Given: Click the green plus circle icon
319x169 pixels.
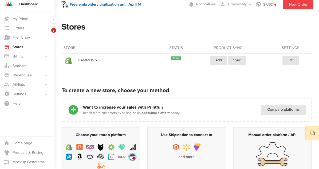Looking at the screenshot, I should [73, 110].
